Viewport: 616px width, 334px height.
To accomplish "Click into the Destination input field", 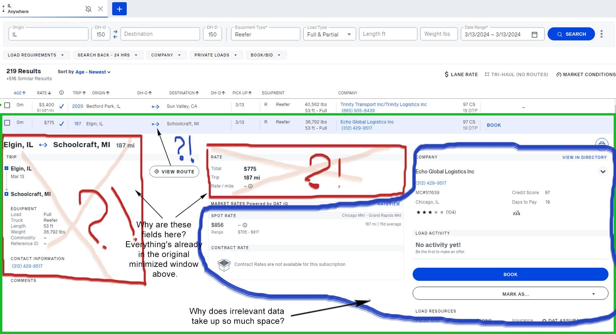I will [x=160, y=34].
